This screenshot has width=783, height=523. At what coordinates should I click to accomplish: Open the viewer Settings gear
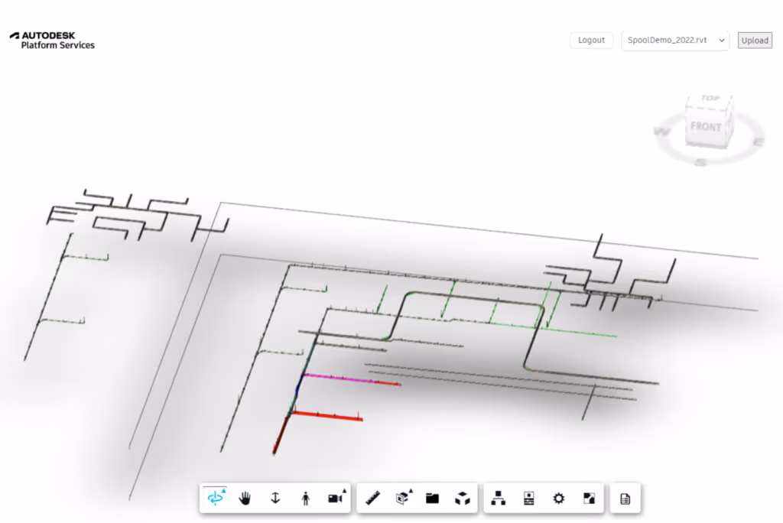559,498
